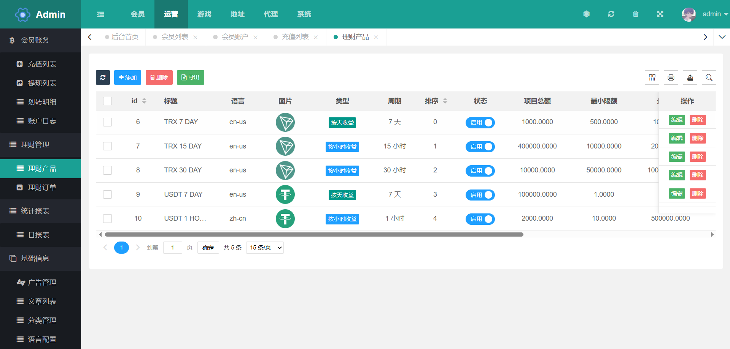The height and width of the screenshot is (349, 730).
Task: Click the green 导出 button
Action: click(x=191, y=77)
